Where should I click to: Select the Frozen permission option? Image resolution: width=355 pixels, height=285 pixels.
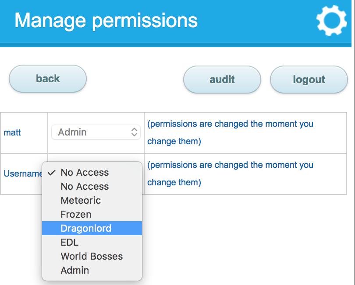click(x=76, y=215)
